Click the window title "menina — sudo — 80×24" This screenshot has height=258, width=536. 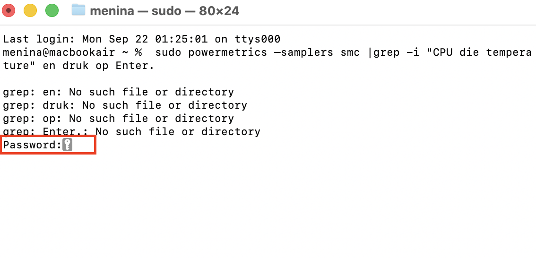tap(164, 10)
